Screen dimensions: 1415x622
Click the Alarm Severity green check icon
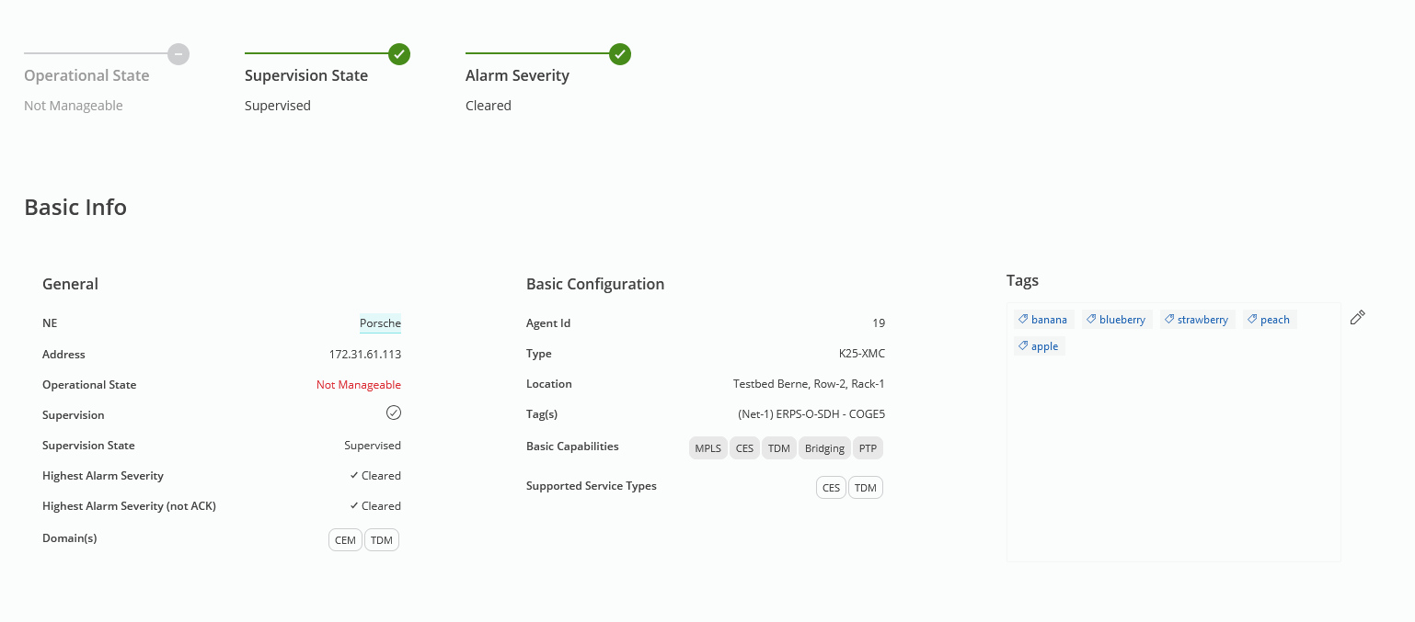[x=620, y=54]
